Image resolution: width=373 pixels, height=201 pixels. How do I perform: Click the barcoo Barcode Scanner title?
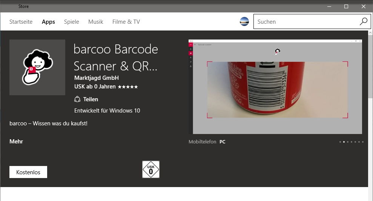[116, 58]
